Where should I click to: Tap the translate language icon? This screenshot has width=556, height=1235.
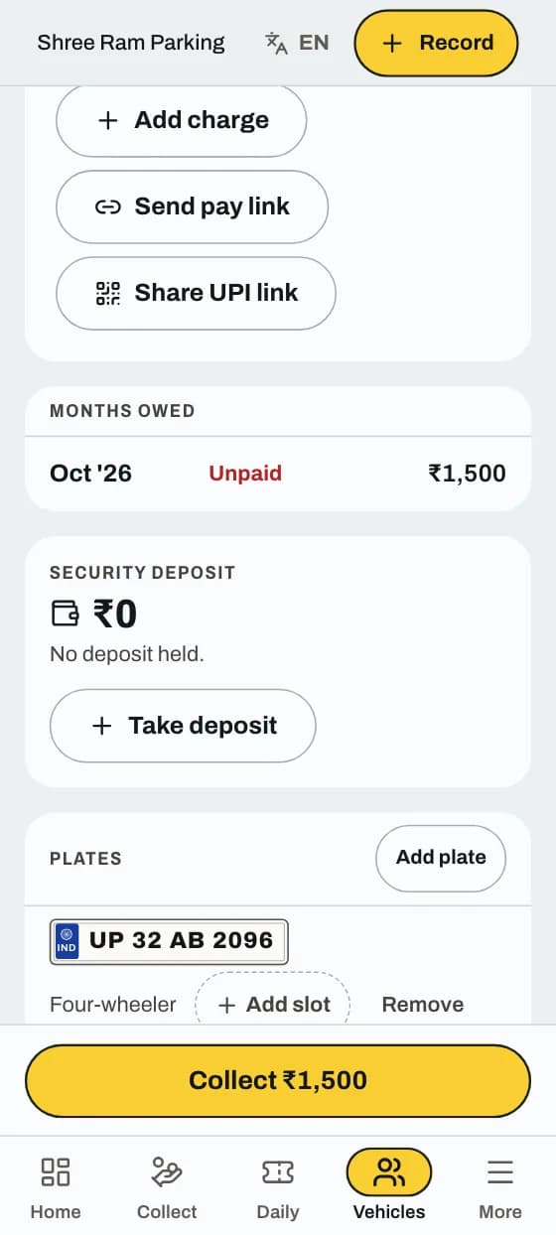276,43
